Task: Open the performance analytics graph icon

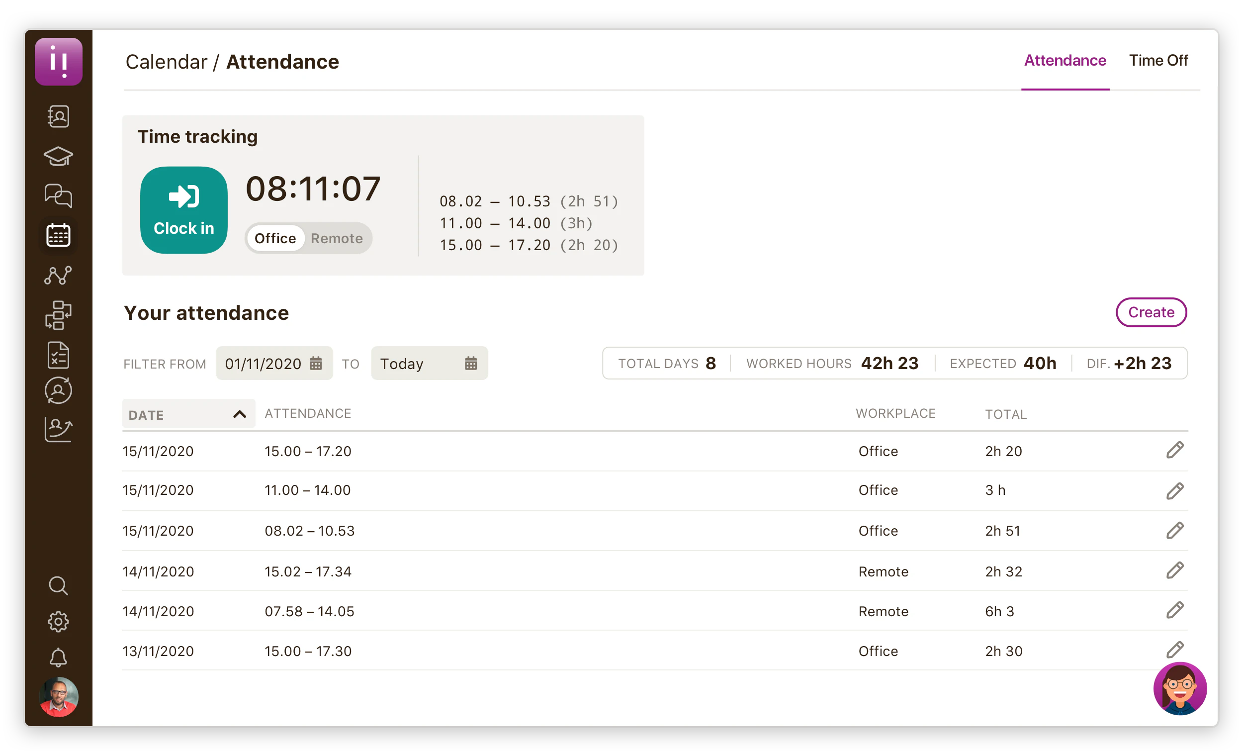Action: click(58, 275)
